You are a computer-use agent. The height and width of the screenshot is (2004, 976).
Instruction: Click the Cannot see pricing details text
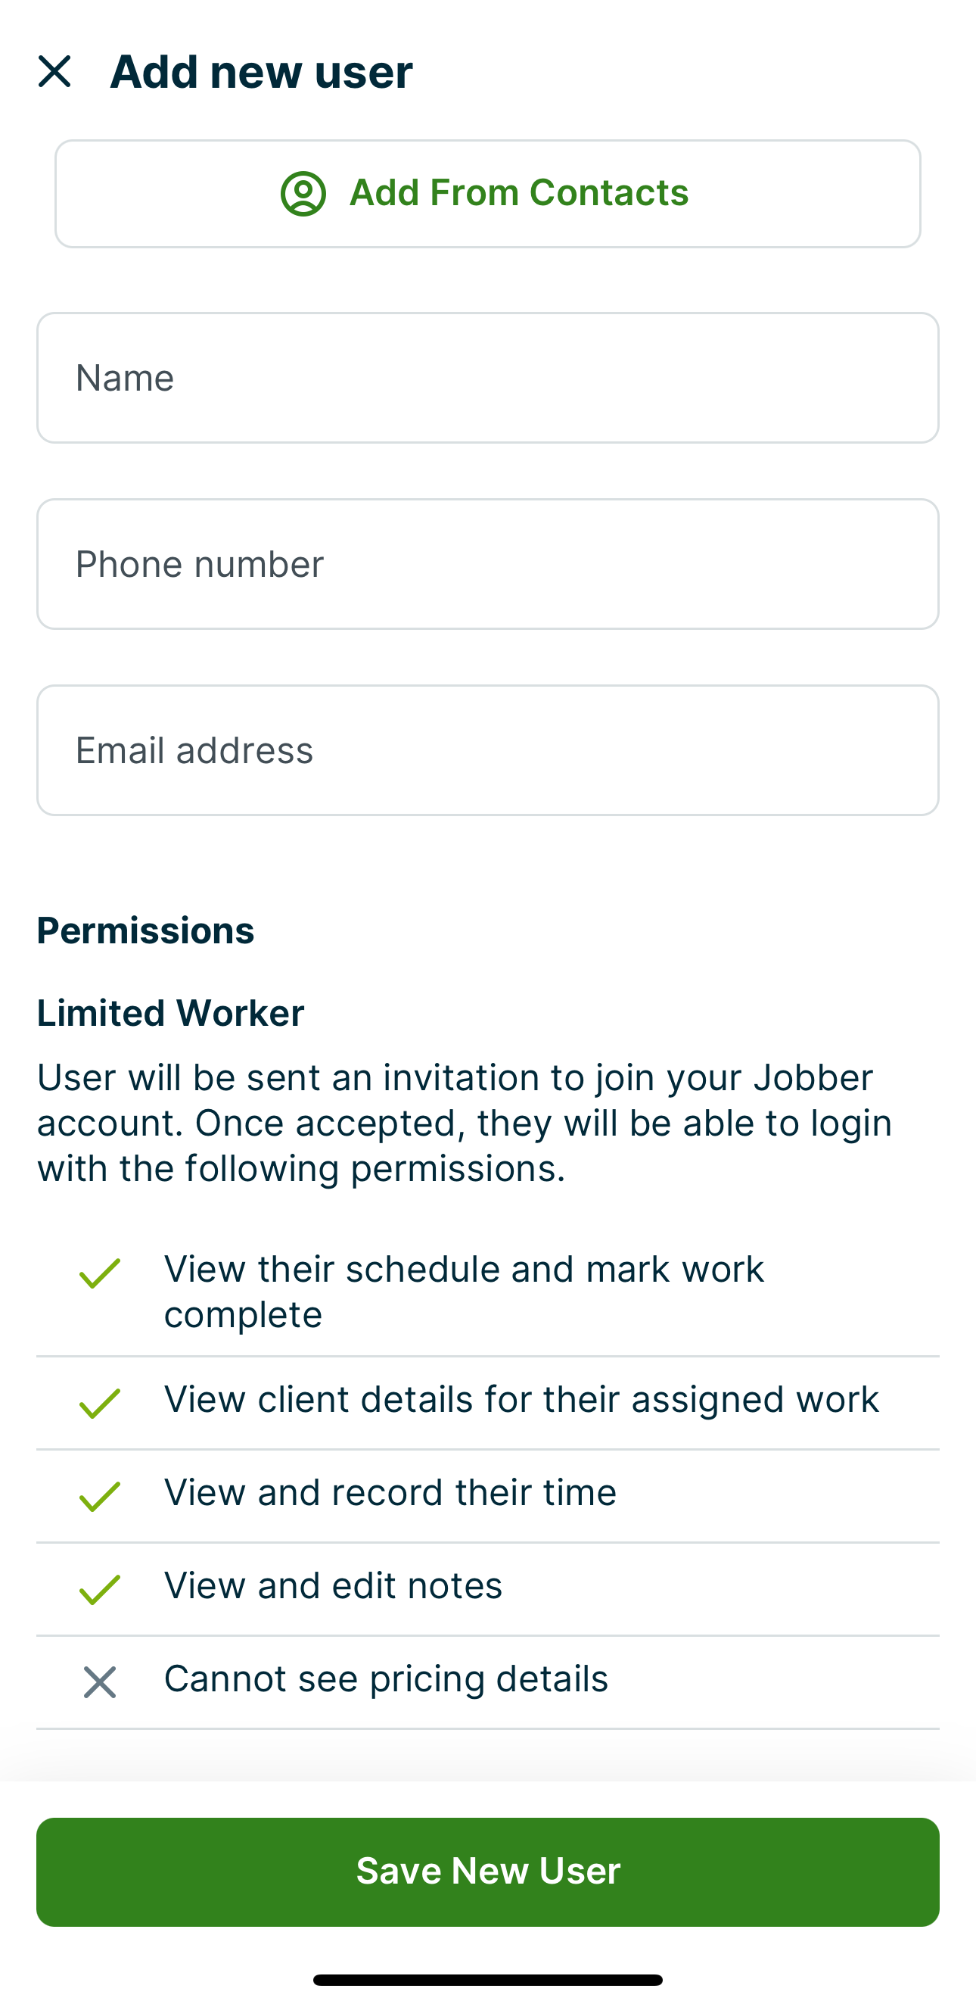click(386, 1678)
